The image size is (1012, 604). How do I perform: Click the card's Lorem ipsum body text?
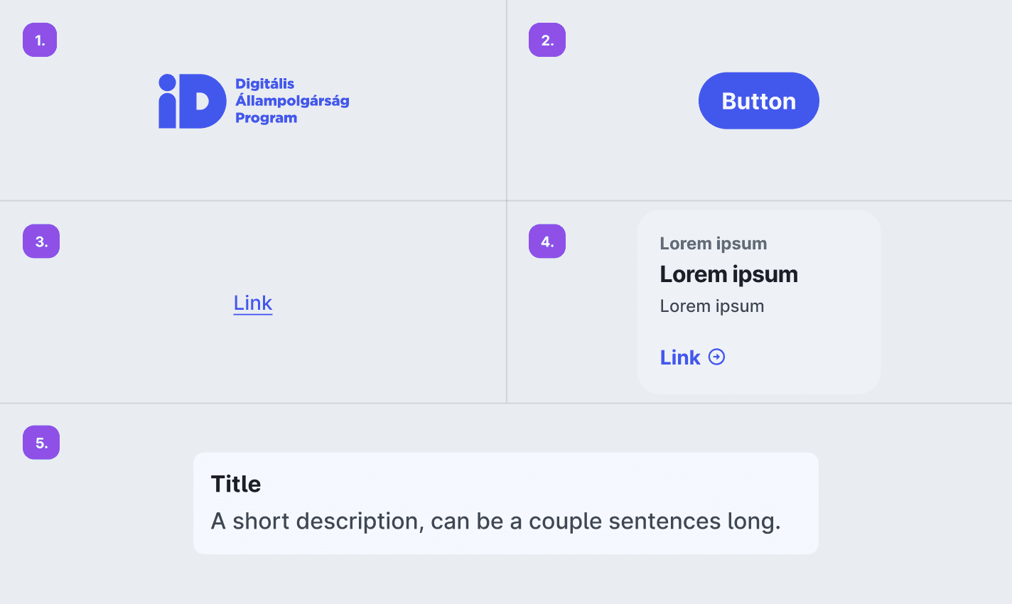pos(712,306)
